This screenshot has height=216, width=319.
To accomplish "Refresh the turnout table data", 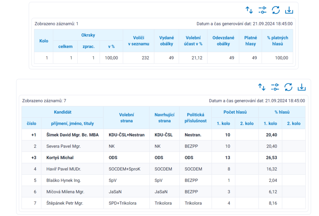I will tap(276, 10).
